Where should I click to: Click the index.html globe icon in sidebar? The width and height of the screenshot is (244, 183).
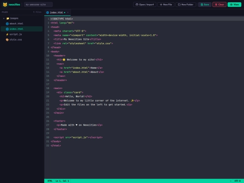(x=7, y=29)
